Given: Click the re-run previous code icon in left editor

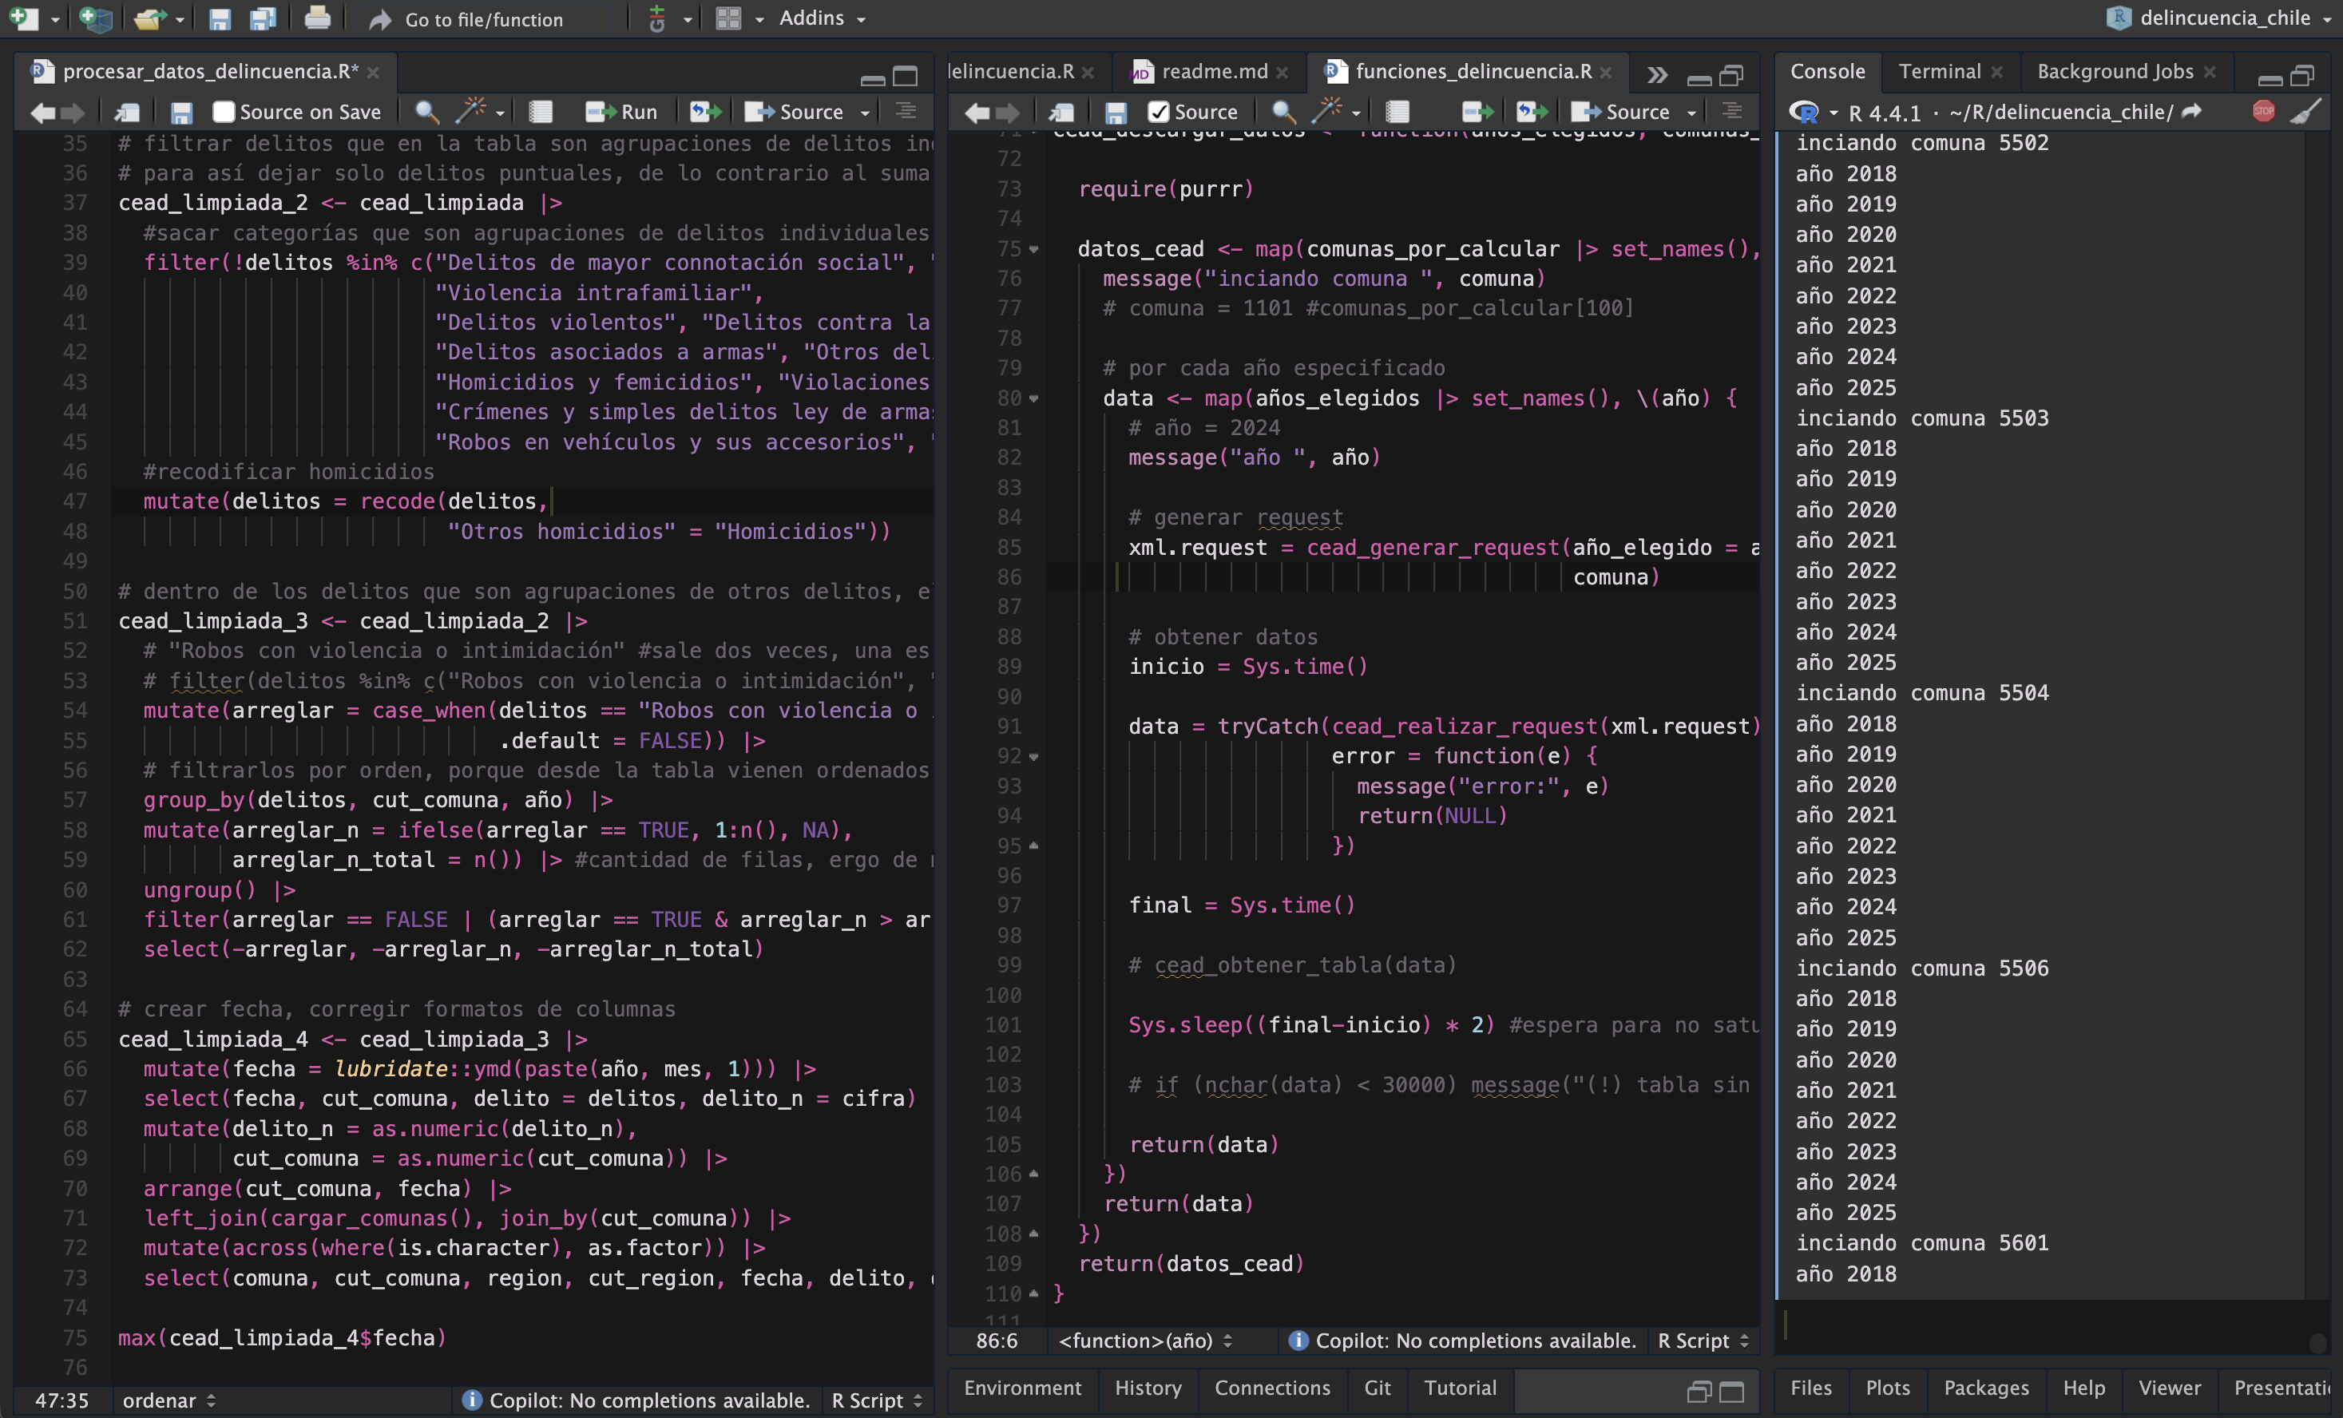Looking at the screenshot, I should 704,111.
